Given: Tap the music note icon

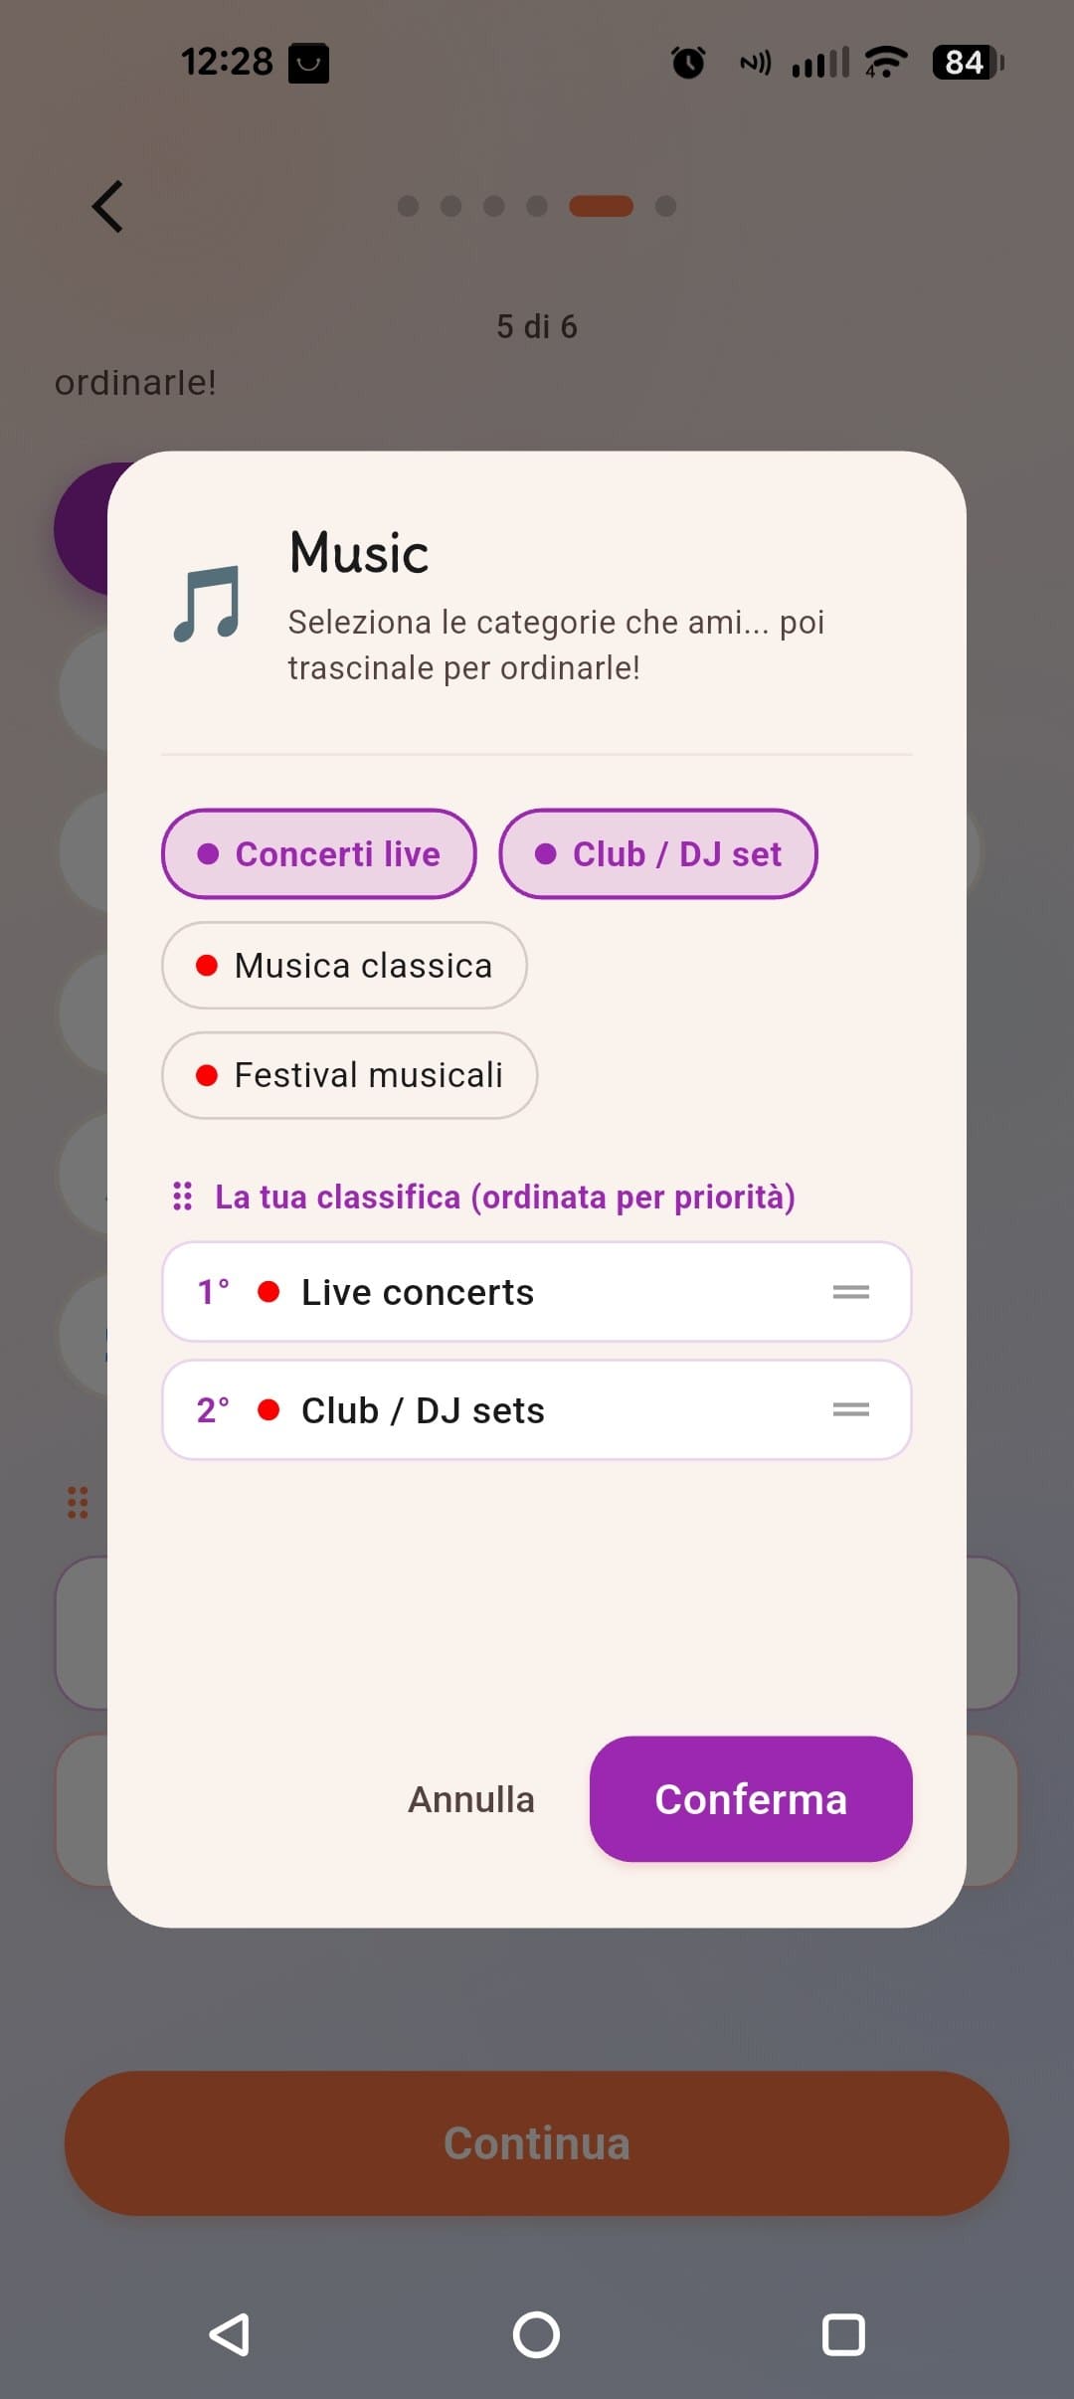Looking at the screenshot, I should click(x=207, y=604).
